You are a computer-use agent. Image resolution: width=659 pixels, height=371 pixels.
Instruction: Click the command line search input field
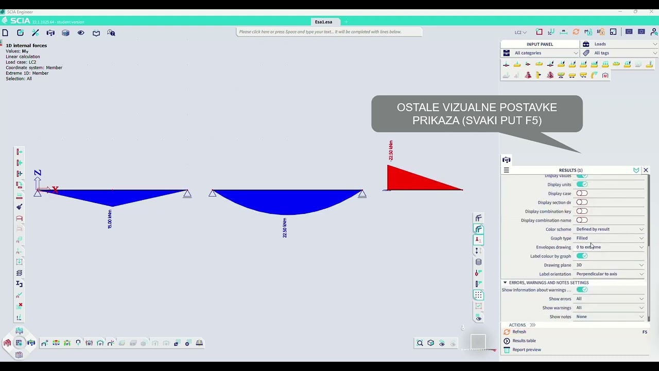coord(329,32)
